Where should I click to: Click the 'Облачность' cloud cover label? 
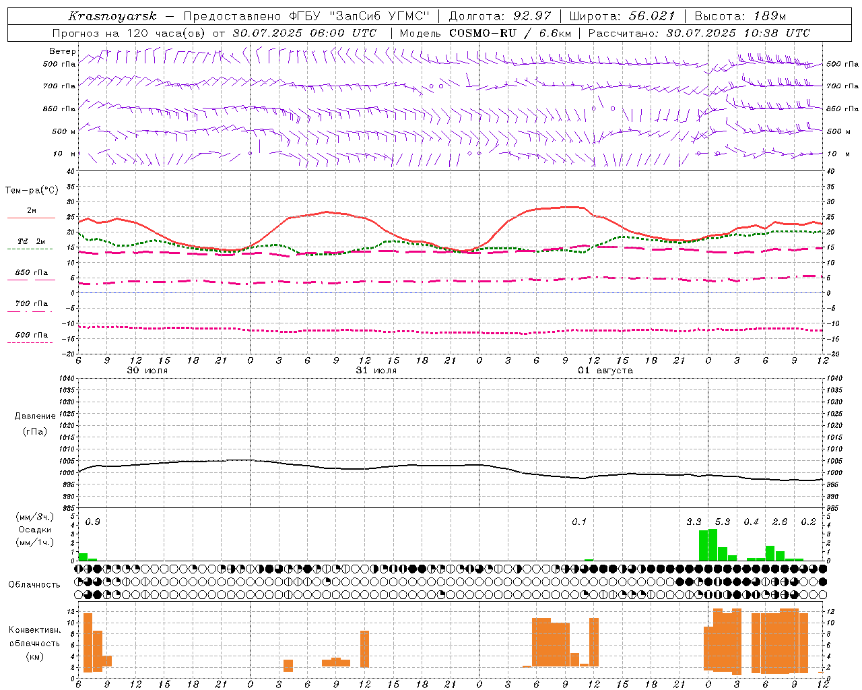[34, 584]
